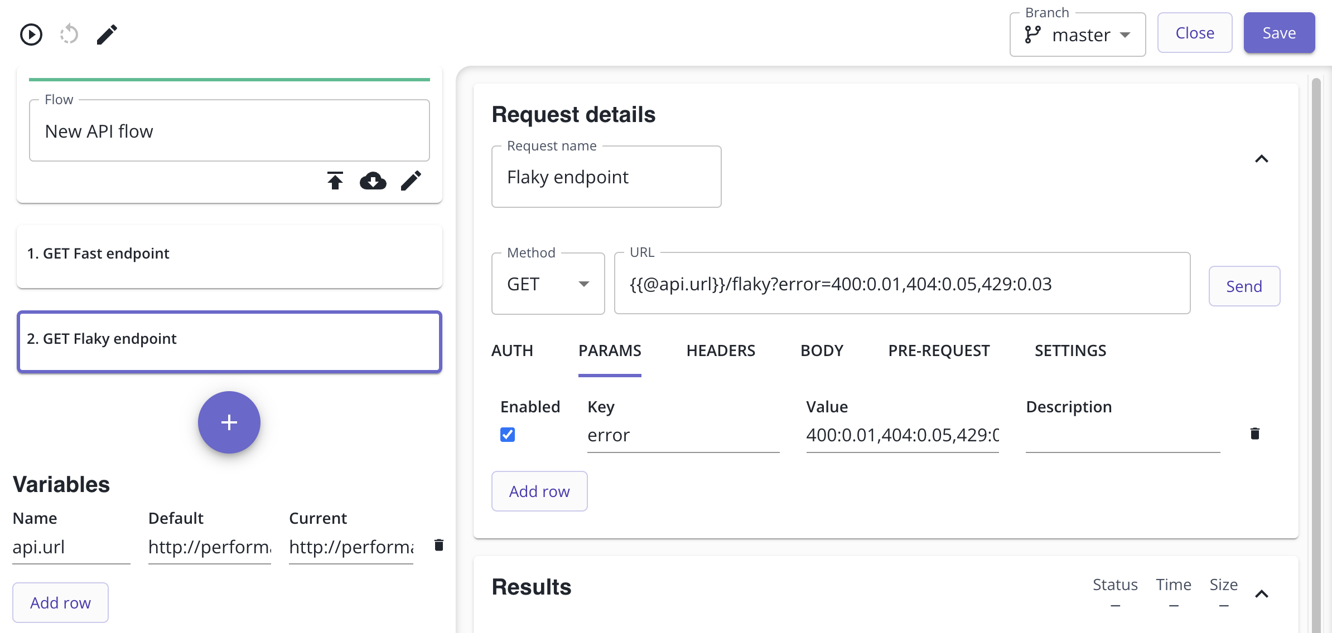The height and width of the screenshot is (633, 1332).
Task: Click the cloud download icon under Flow
Action: tap(373, 181)
